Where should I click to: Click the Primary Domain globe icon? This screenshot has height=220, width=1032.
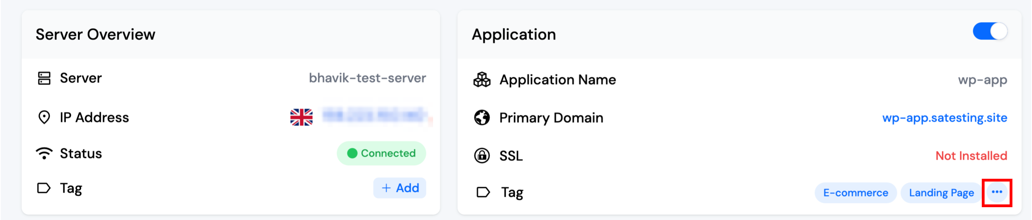(482, 118)
